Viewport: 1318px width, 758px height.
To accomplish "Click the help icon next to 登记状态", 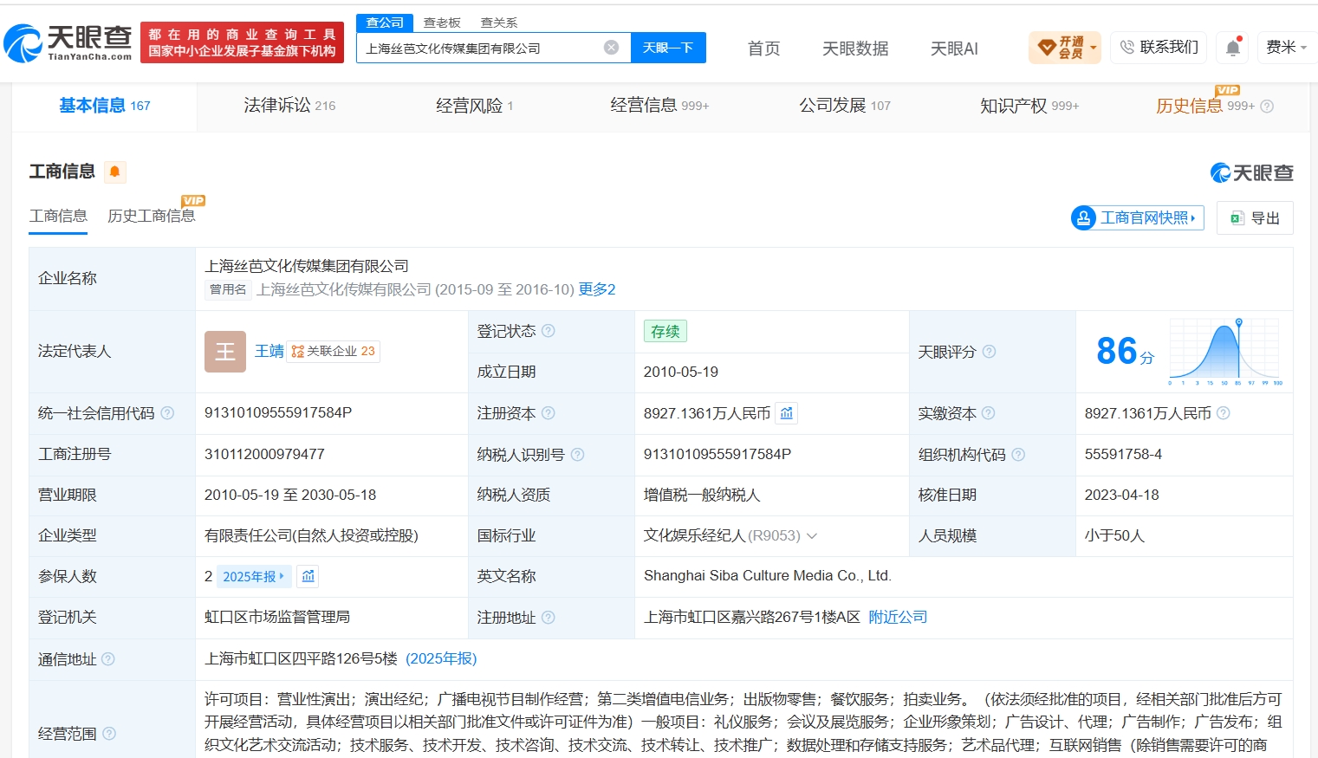I will point(549,331).
